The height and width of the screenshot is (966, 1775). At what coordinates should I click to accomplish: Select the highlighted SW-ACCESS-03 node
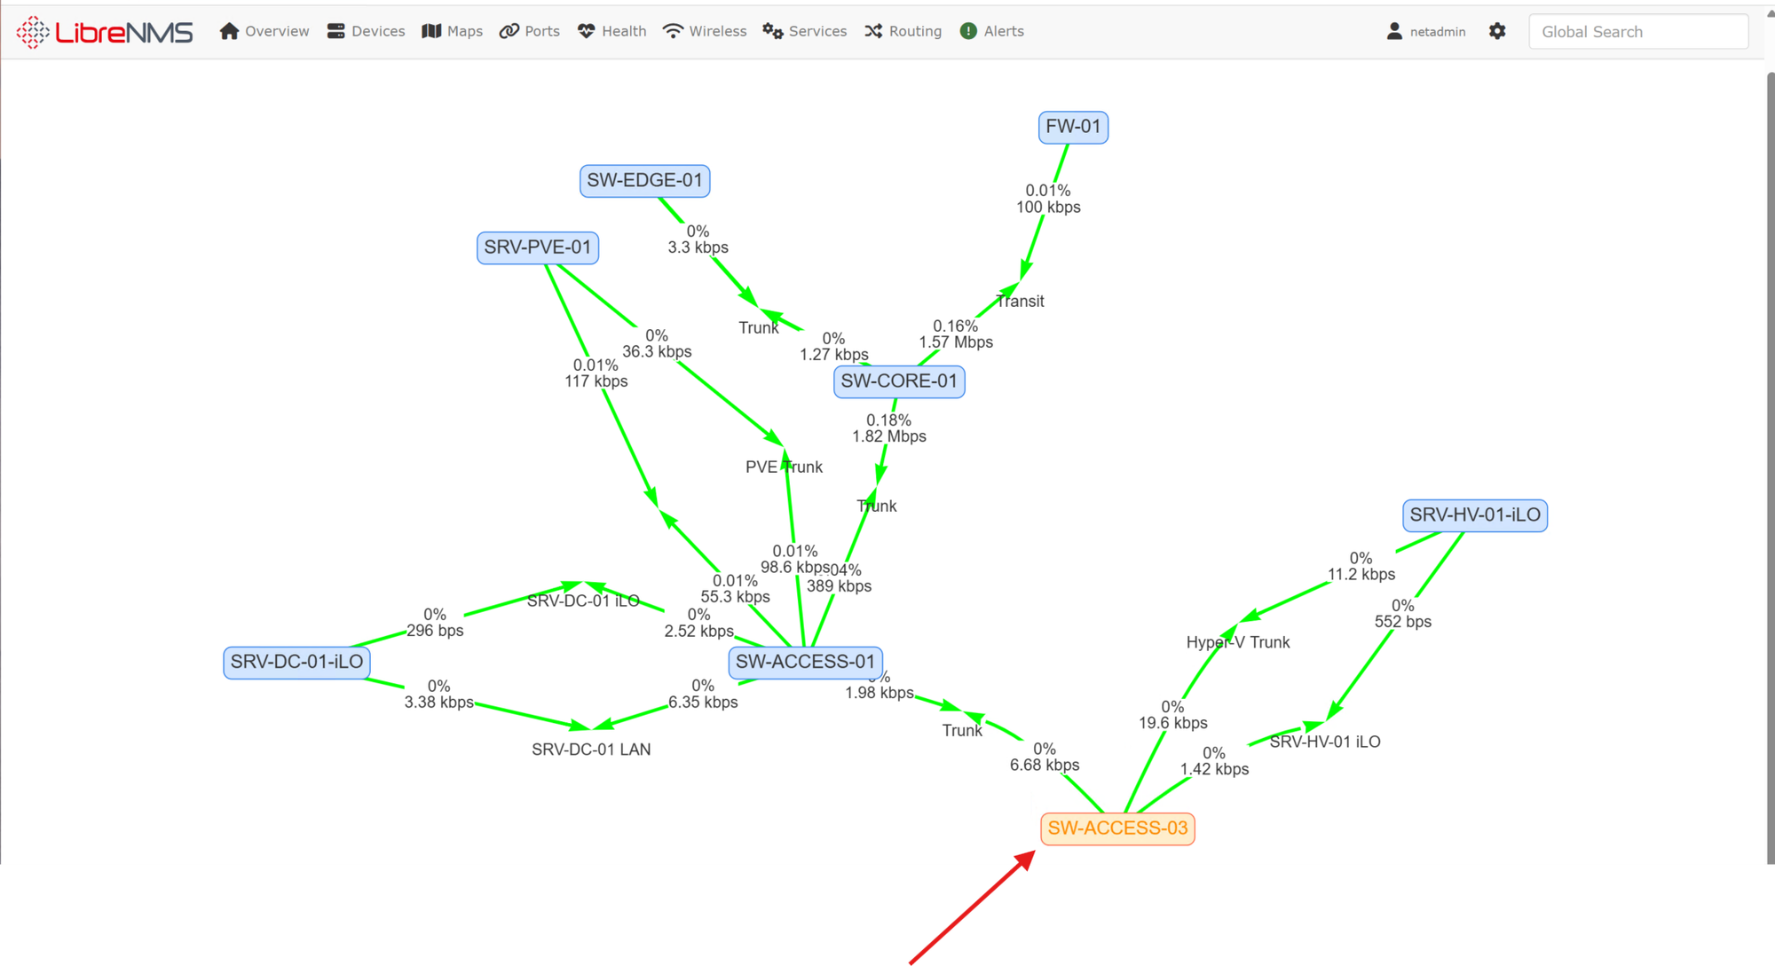pyautogui.click(x=1117, y=829)
